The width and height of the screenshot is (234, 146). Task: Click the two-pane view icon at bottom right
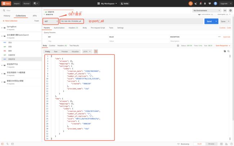click(x=221, y=144)
